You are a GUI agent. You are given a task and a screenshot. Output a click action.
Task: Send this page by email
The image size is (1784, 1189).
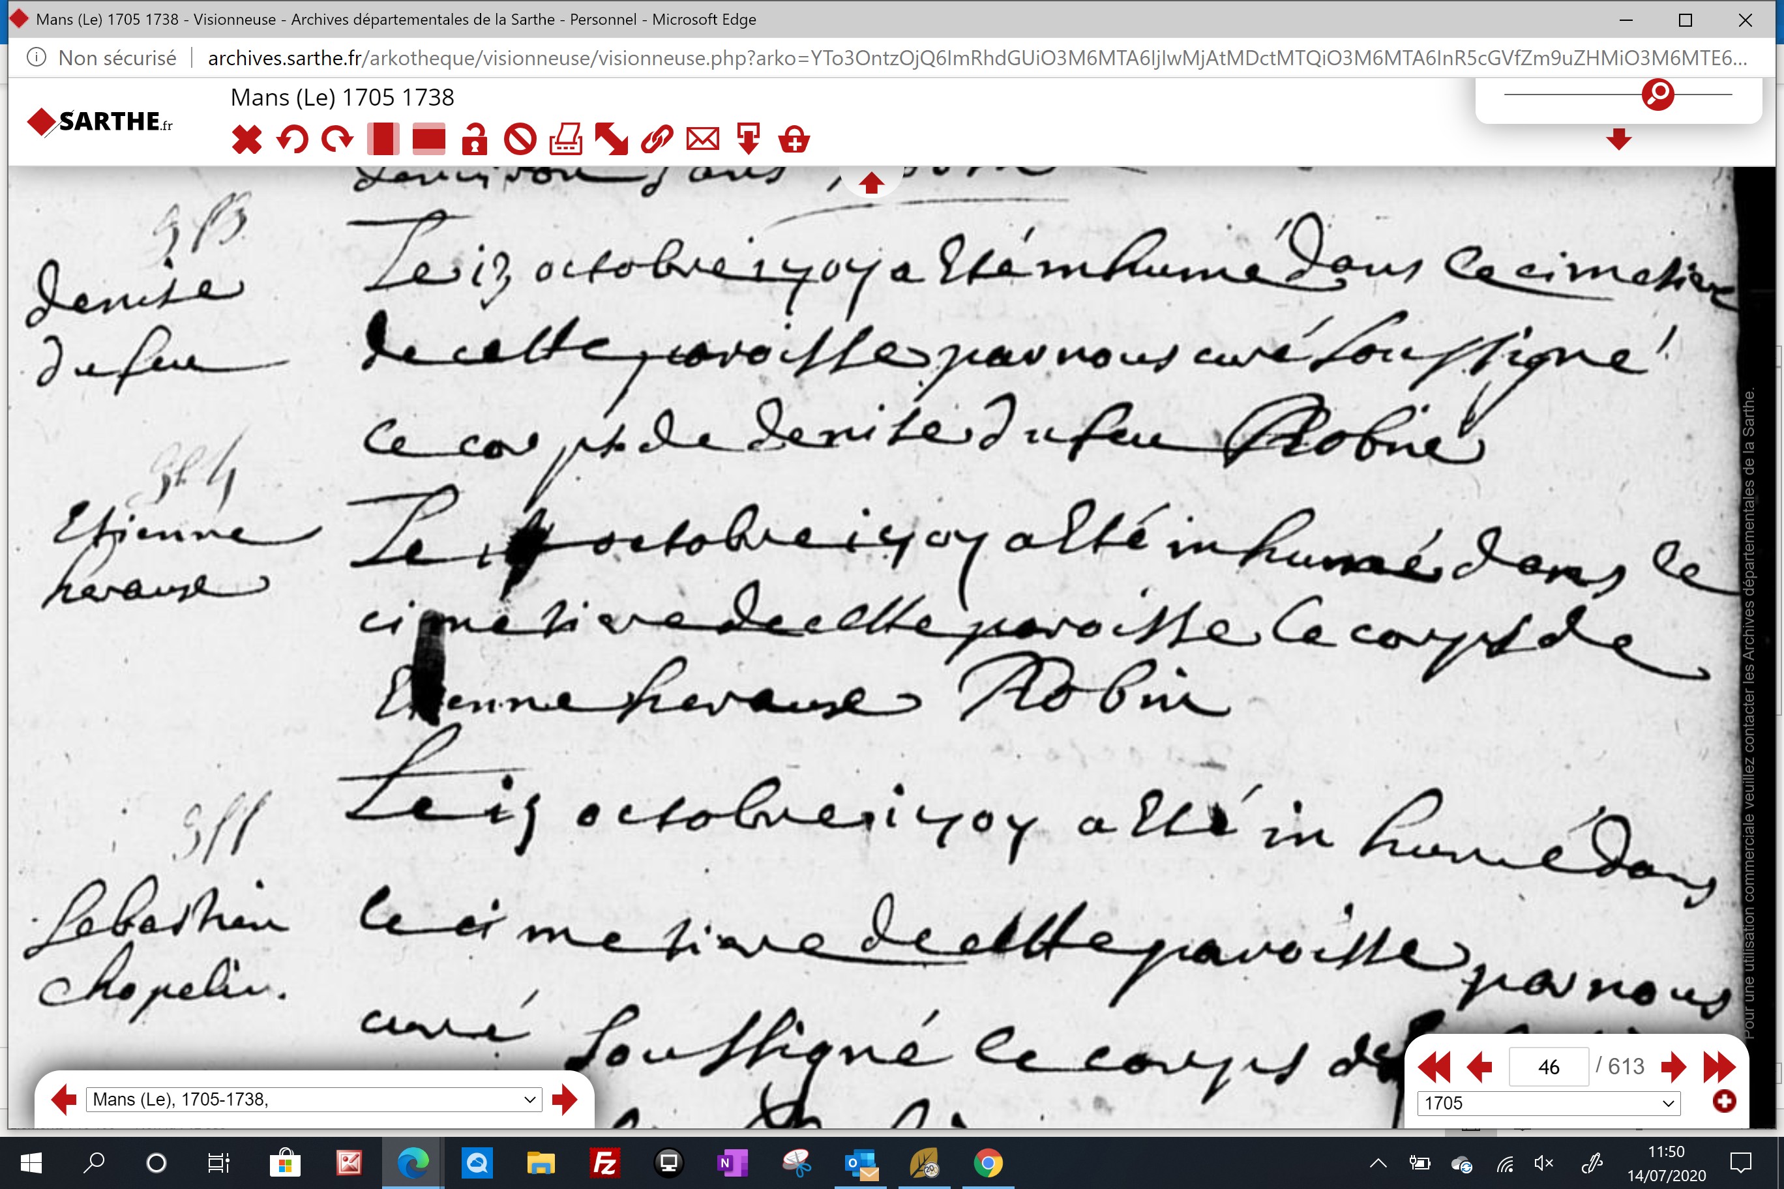tap(702, 139)
